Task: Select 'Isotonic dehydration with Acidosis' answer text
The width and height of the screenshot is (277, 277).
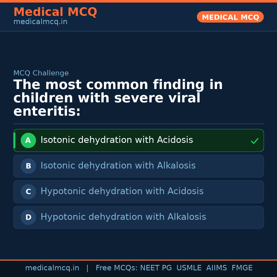Action: click(x=117, y=140)
